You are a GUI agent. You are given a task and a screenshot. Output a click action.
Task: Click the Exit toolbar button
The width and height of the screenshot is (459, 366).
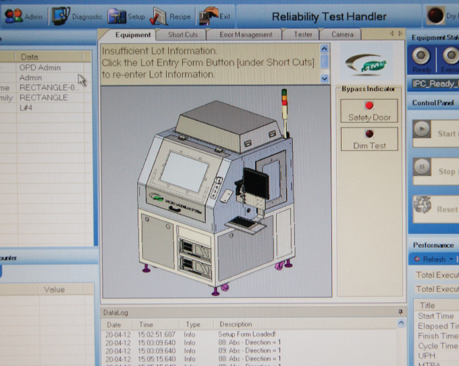pyautogui.click(x=215, y=16)
